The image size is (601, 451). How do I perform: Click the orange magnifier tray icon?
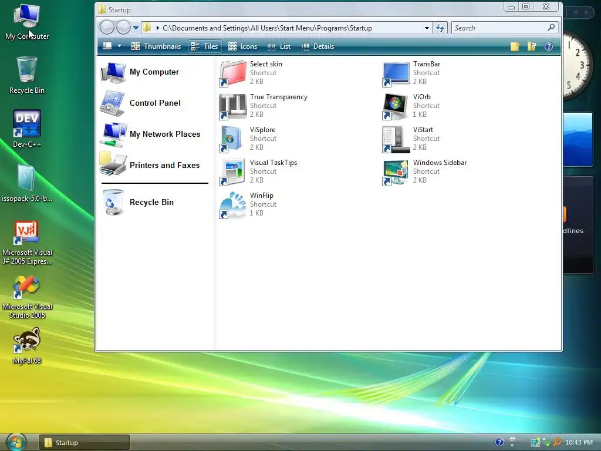point(558,443)
